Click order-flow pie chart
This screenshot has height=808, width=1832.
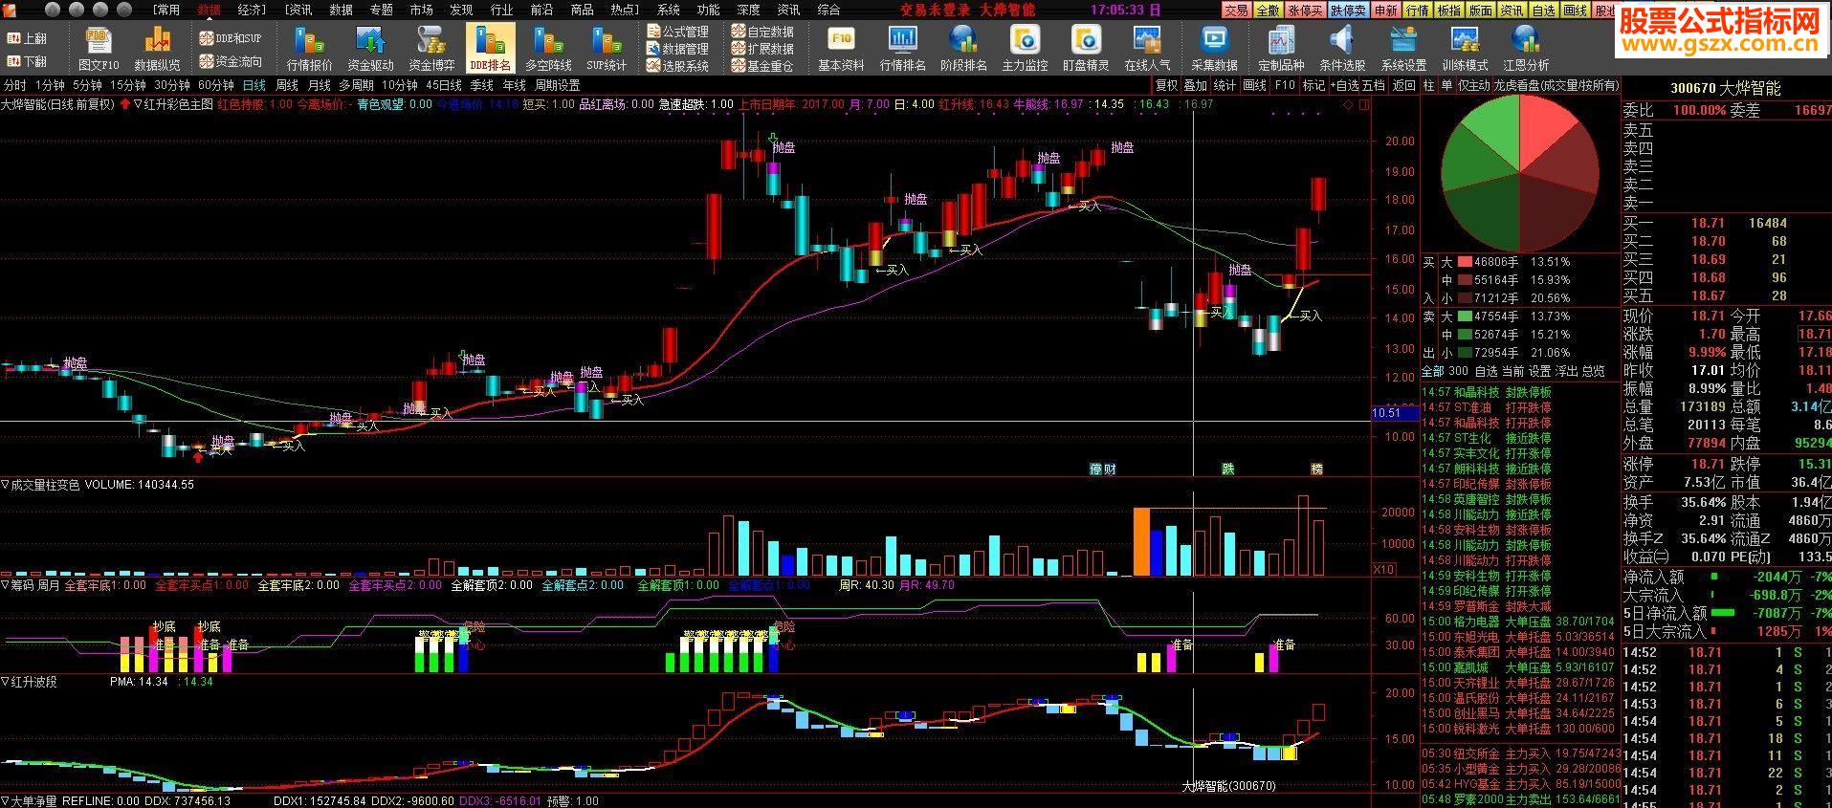pyautogui.click(x=1520, y=174)
